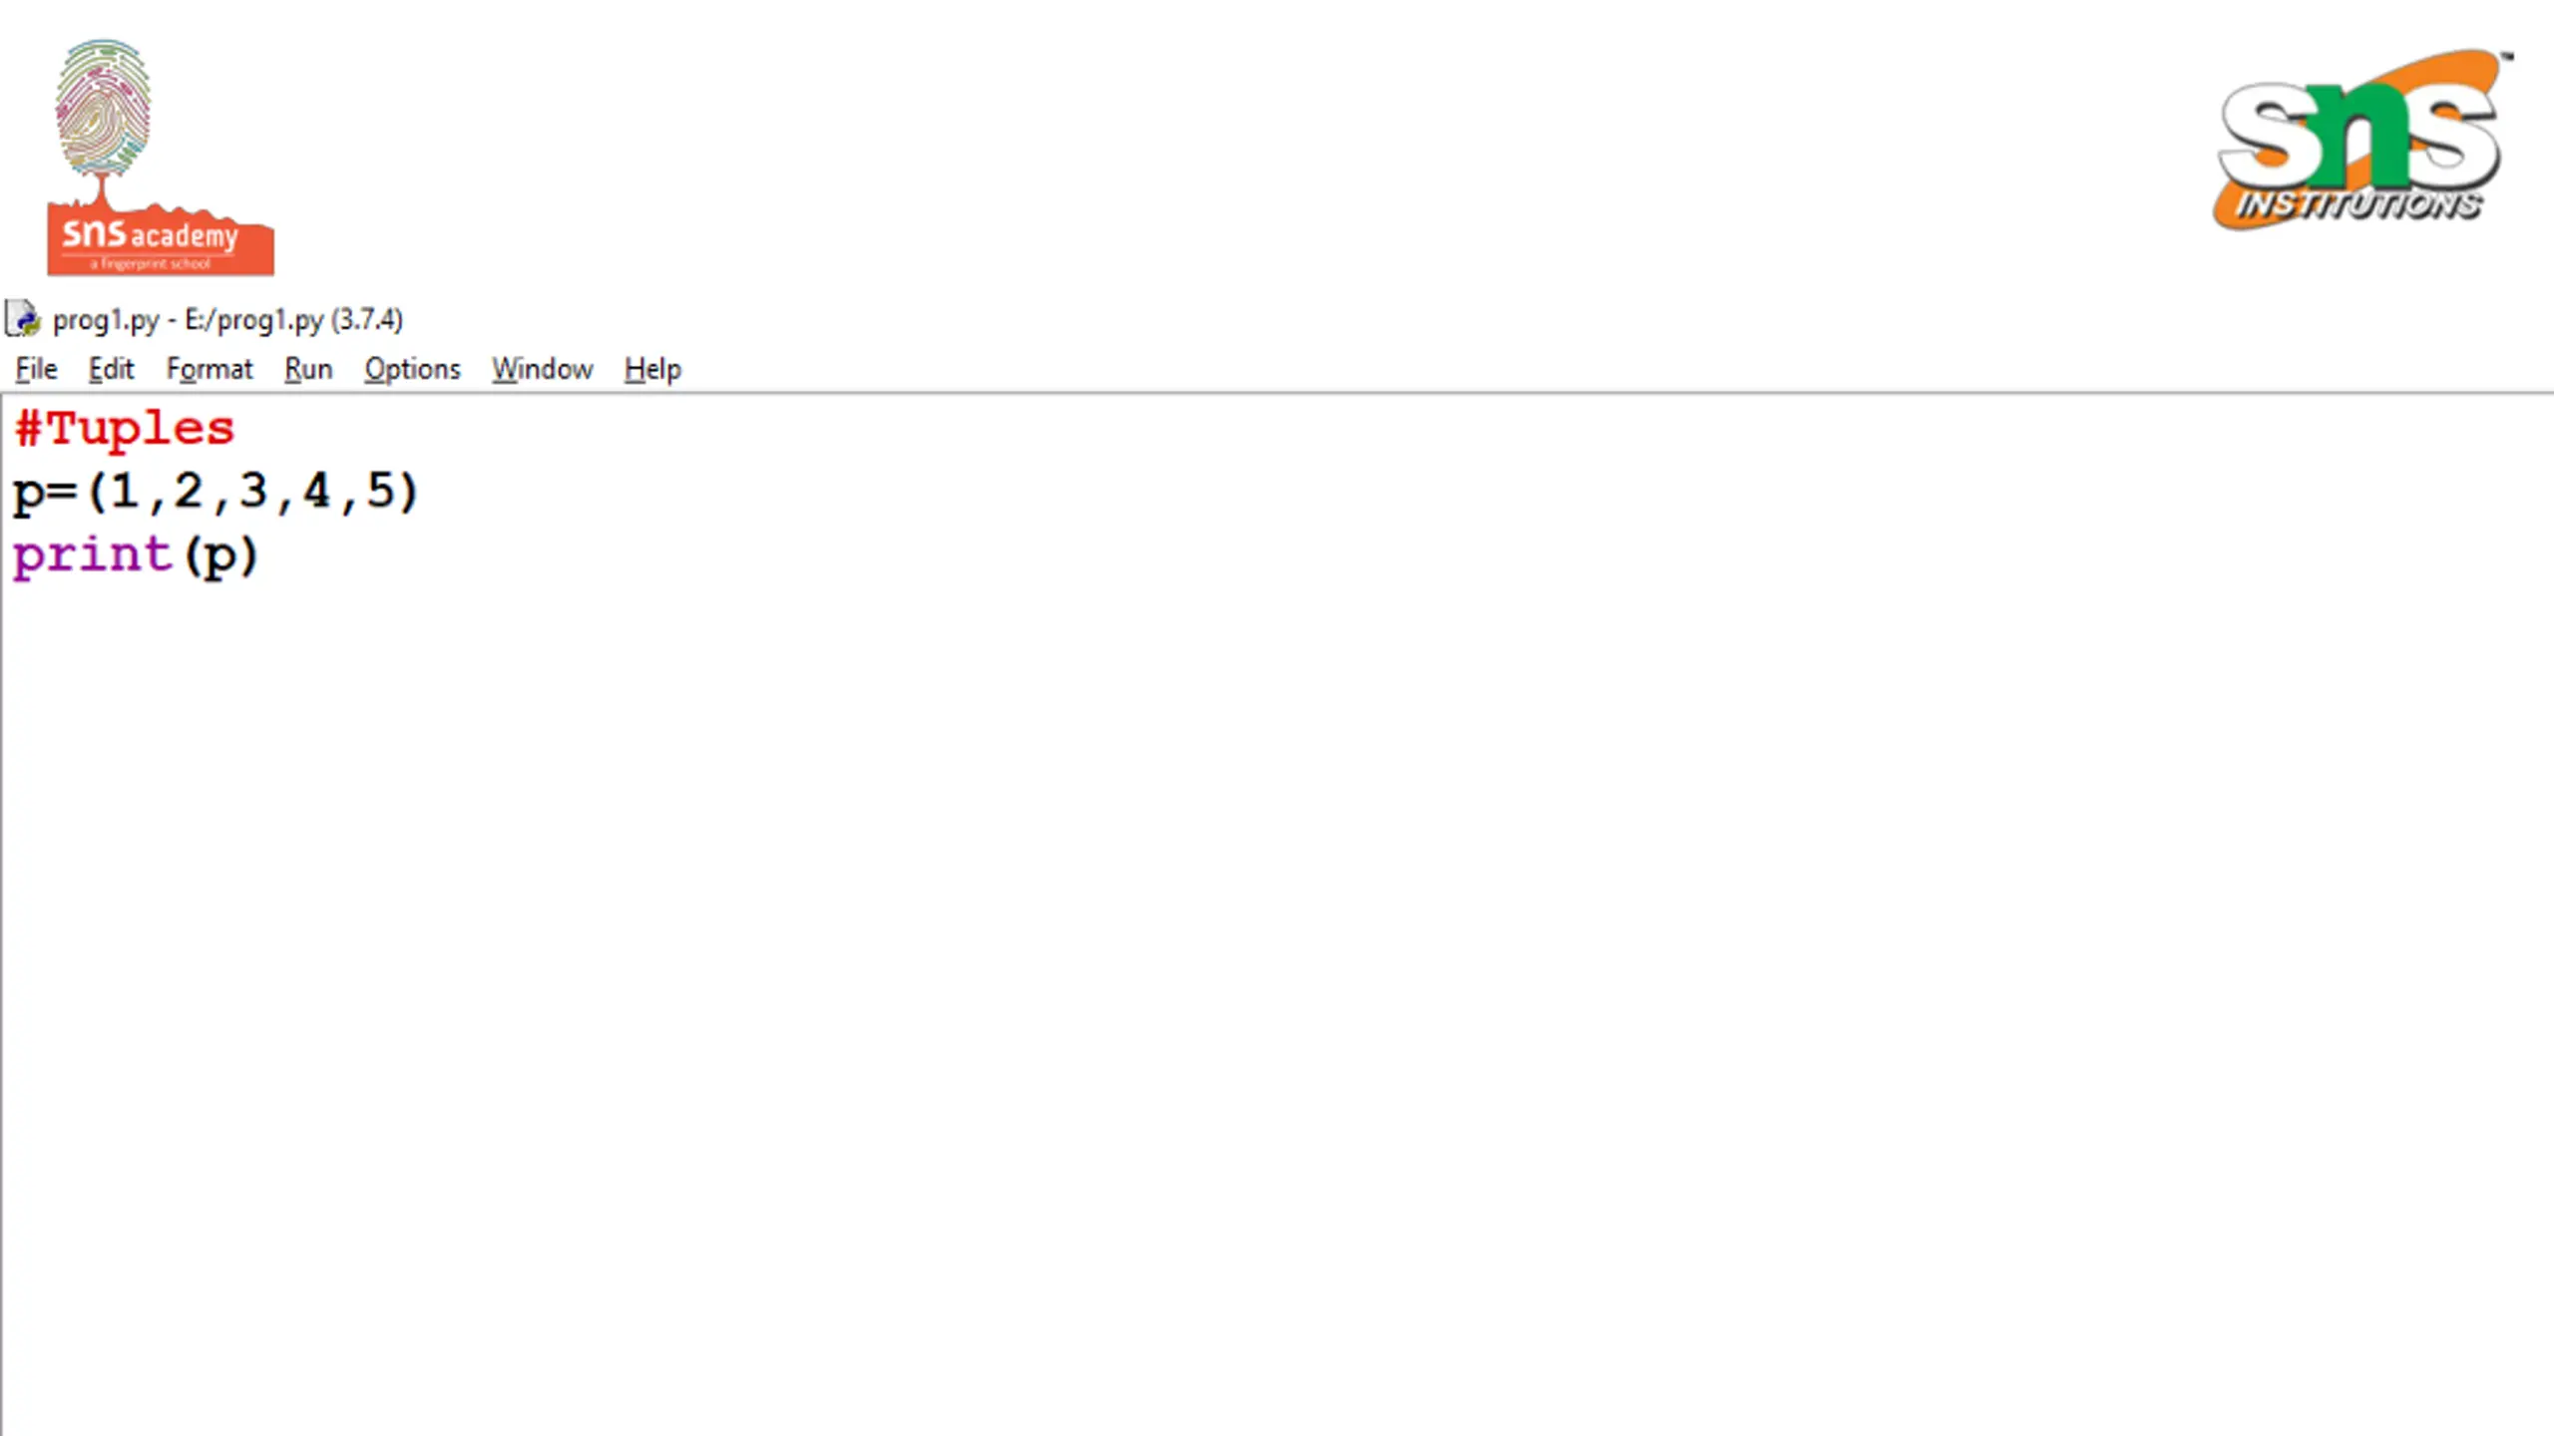The image size is (2554, 1436).
Task: Open the Window menu
Action: pyautogui.click(x=542, y=369)
